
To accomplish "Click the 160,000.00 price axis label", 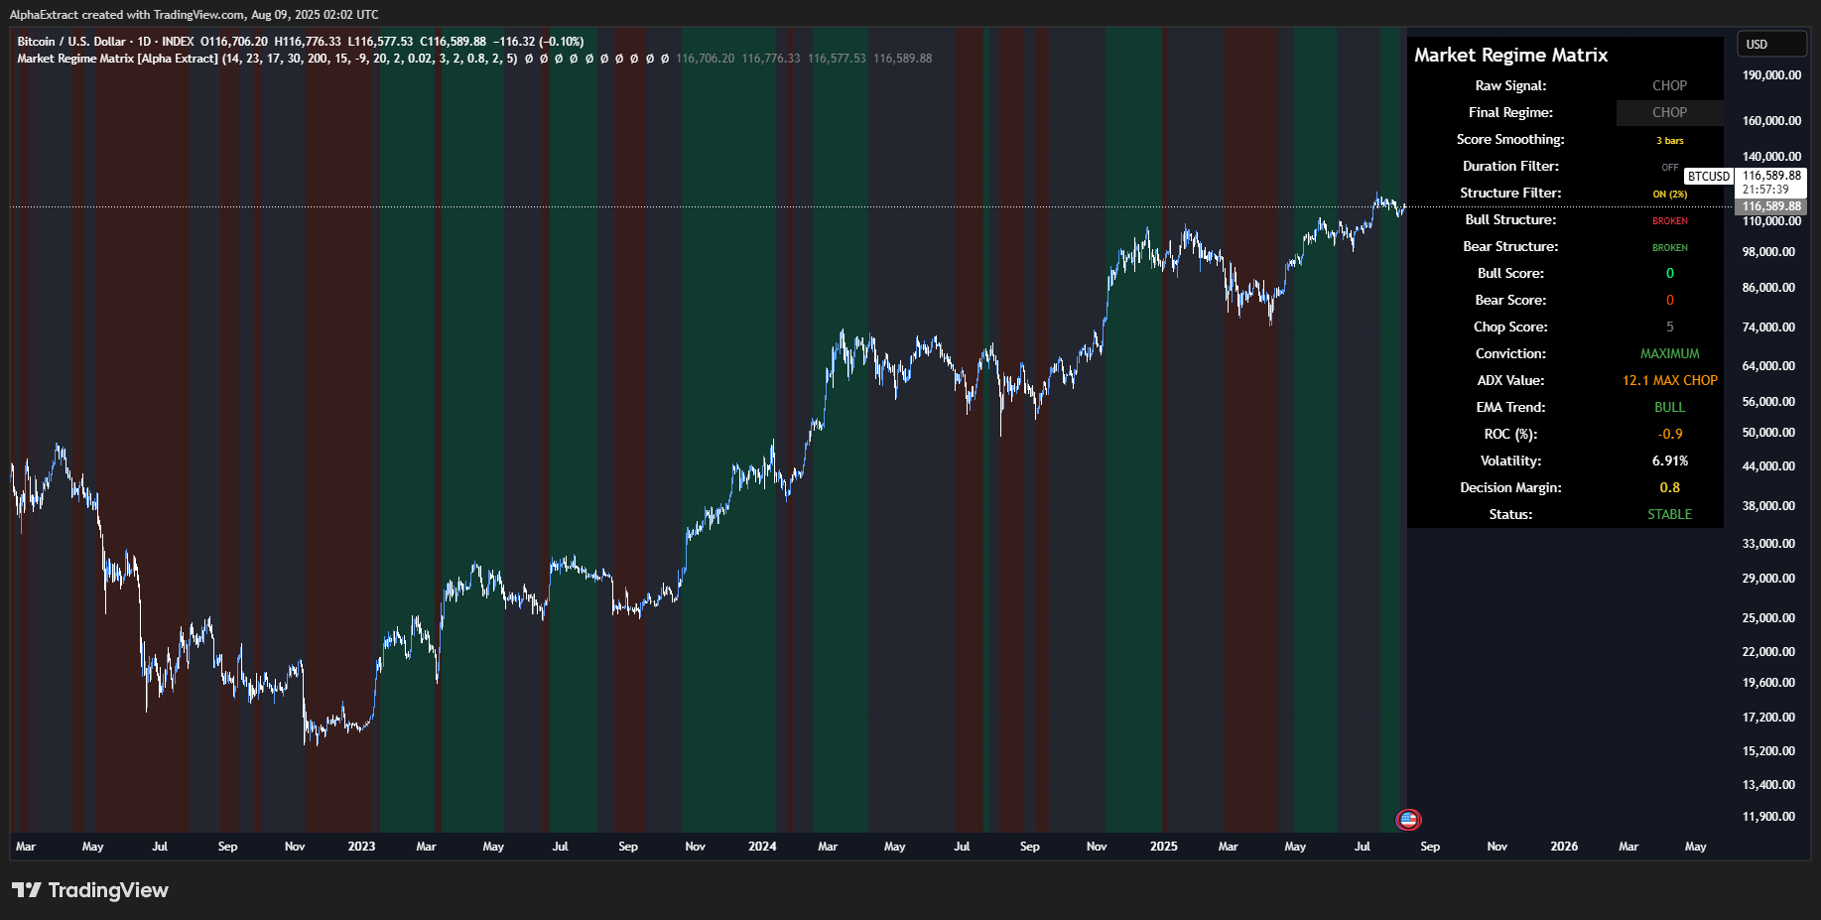I will coord(1771,121).
